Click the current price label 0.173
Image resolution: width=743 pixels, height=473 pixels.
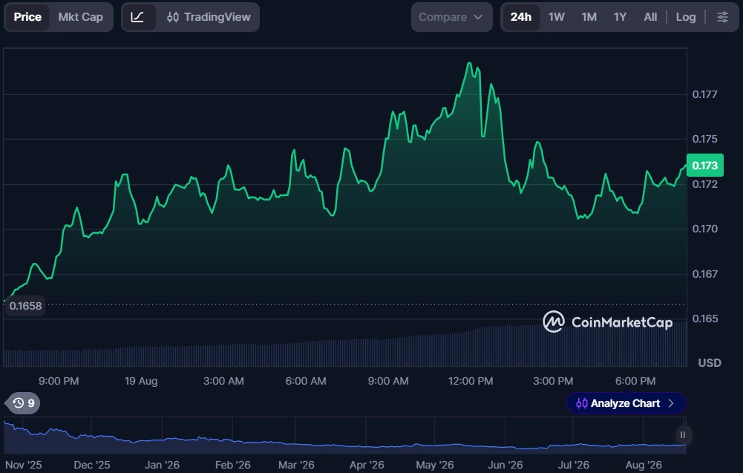tap(704, 166)
